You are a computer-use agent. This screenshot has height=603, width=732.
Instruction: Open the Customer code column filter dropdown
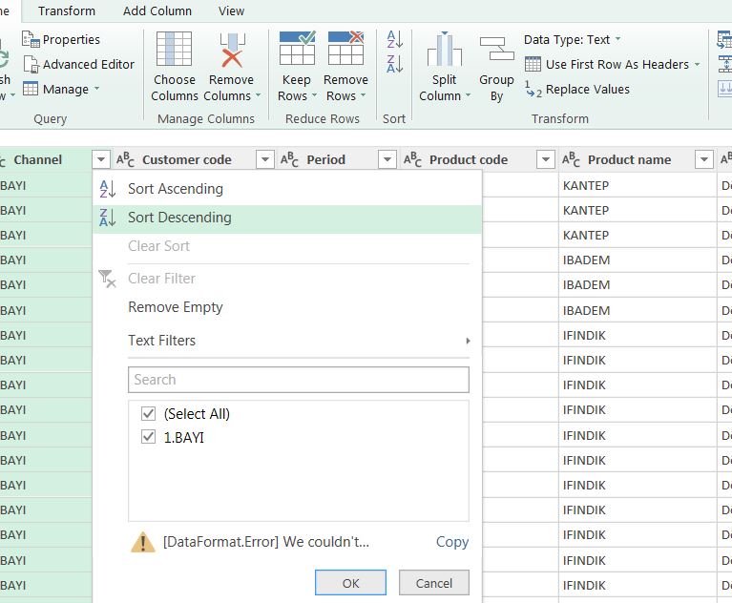coord(265,159)
